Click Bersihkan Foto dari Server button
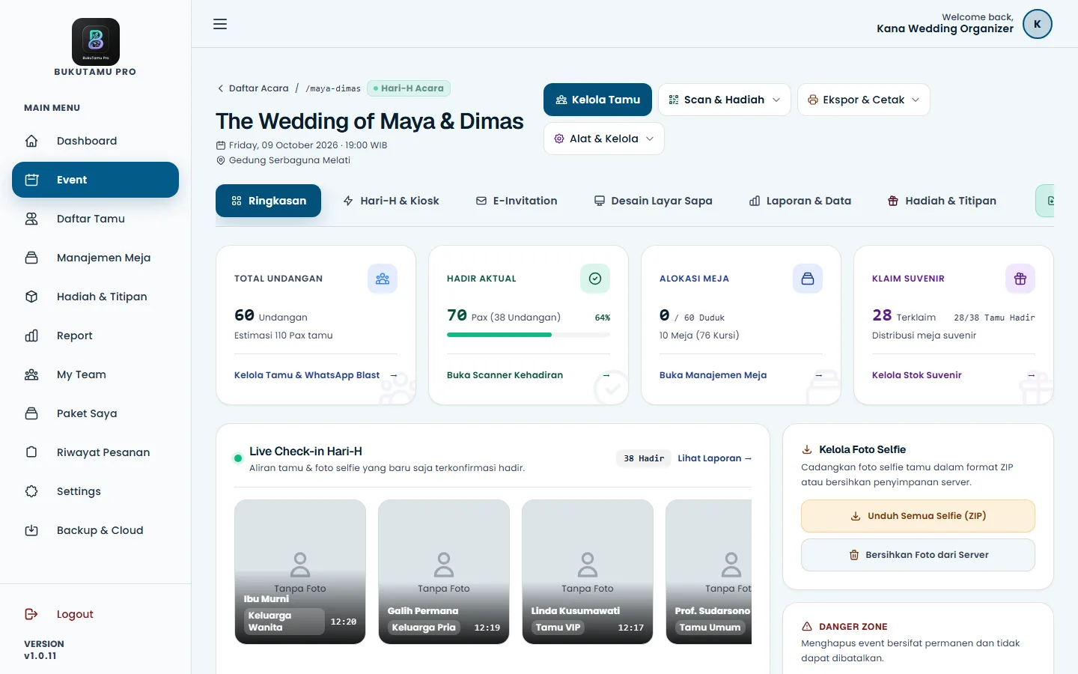 [918, 555]
